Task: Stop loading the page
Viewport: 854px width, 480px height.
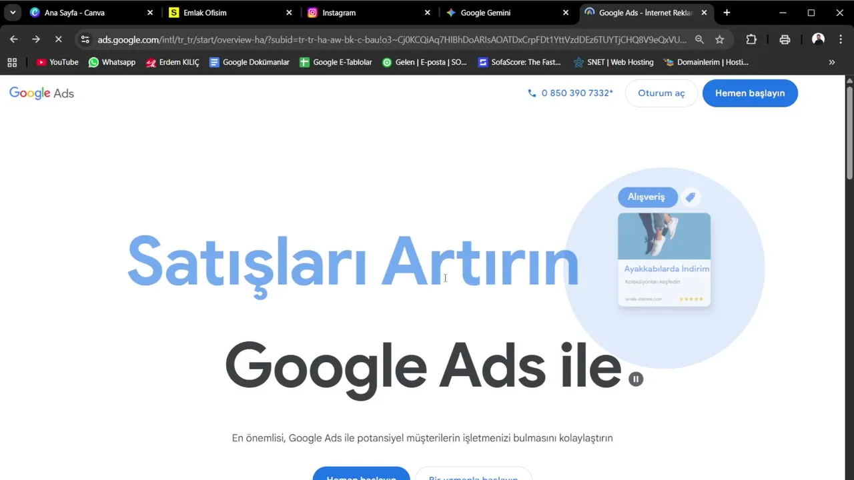Action: [58, 39]
